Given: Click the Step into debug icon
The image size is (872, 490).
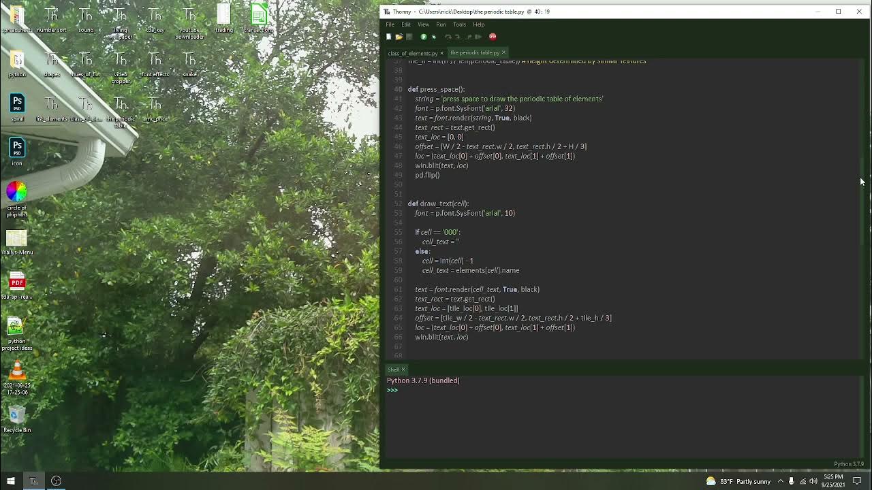Looking at the screenshot, I should [x=457, y=37].
